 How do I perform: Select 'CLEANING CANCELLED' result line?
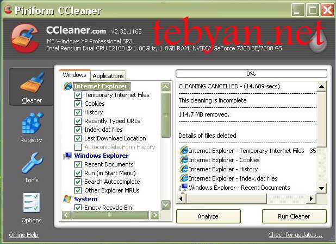229,86
